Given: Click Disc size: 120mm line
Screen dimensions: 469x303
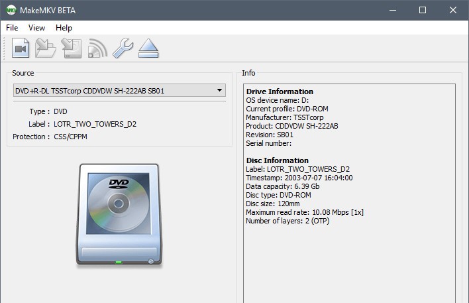Looking at the screenshot, I should (273, 204).
